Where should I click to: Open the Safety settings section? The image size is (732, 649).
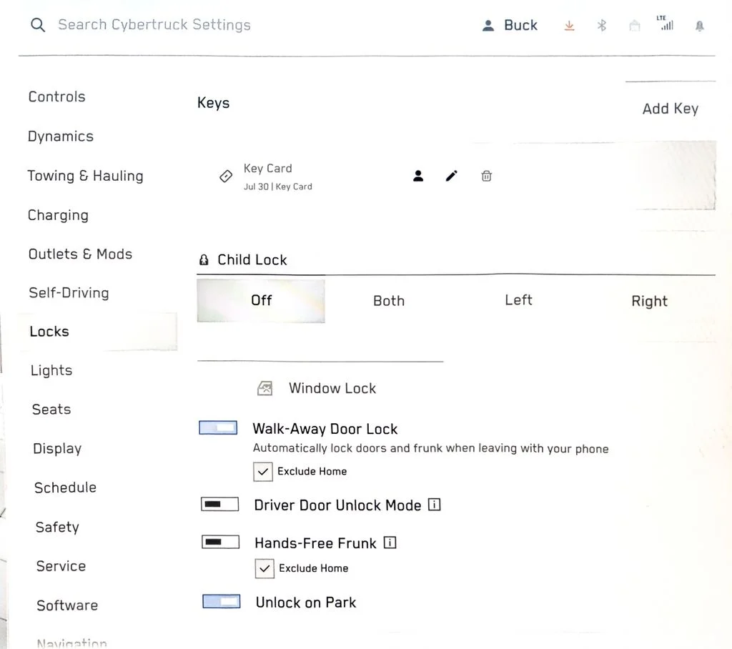click(x=57, y=527)
